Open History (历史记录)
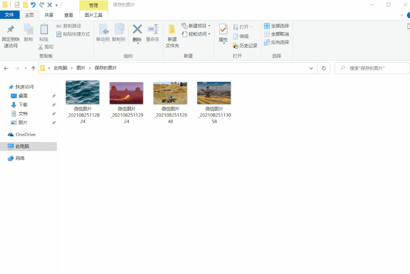This screenshot has height=274, width=410. click(x=245, y=46)
